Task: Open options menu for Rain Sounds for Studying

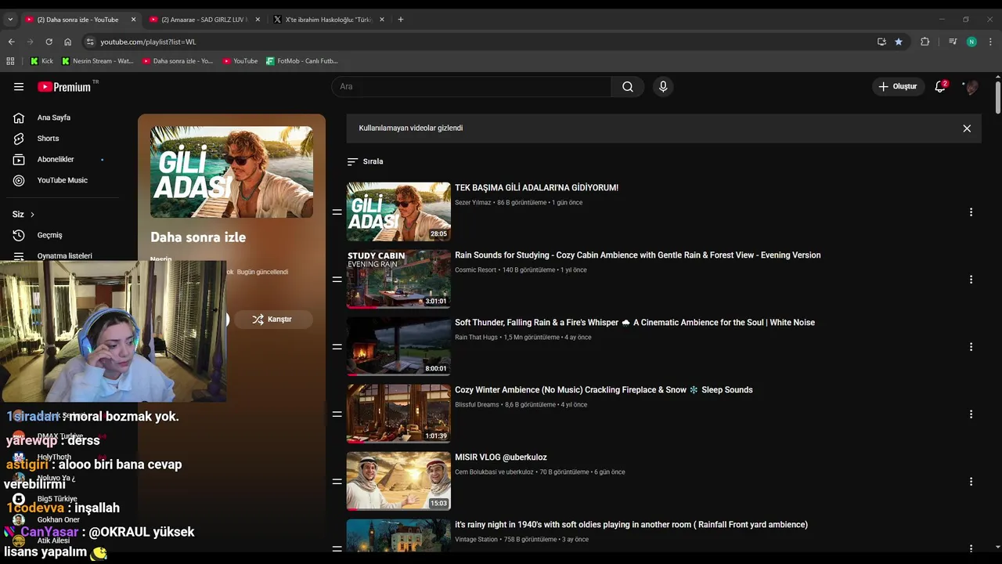Action: (x=971, y=280)
